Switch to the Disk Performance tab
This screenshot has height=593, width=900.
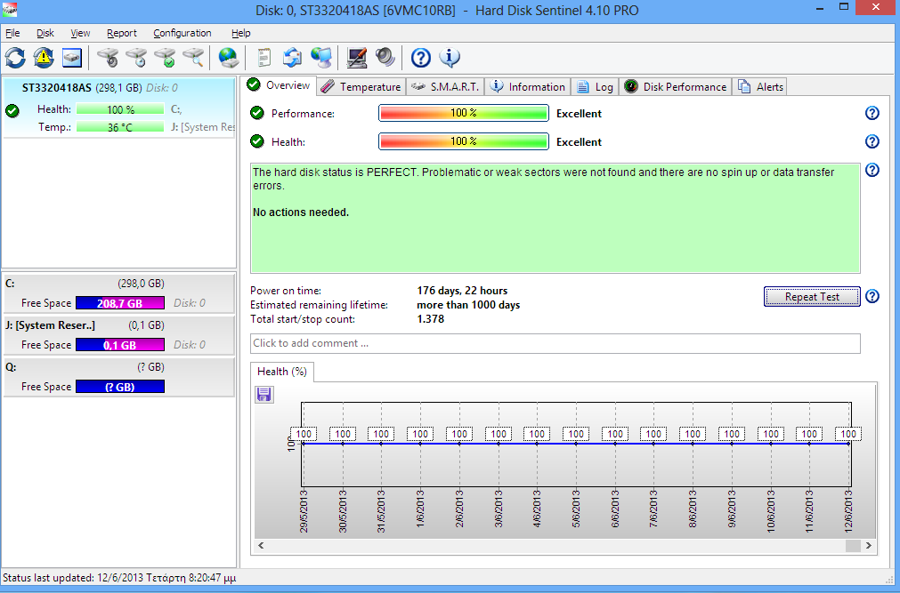676,86
